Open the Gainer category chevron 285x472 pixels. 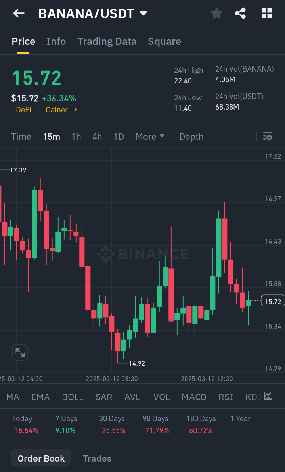click(75, 110)
